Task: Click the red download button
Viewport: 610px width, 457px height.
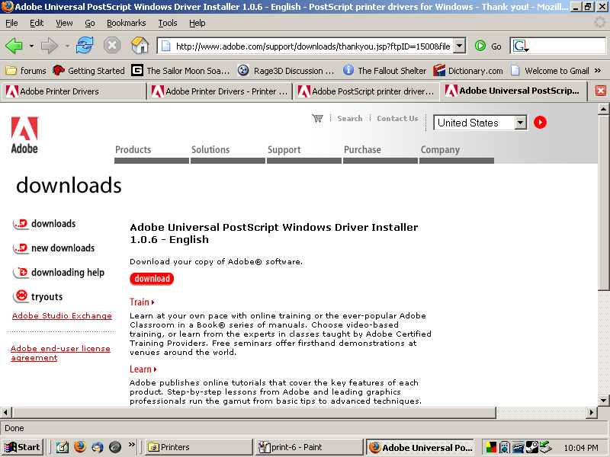Action: coord(151,279)
